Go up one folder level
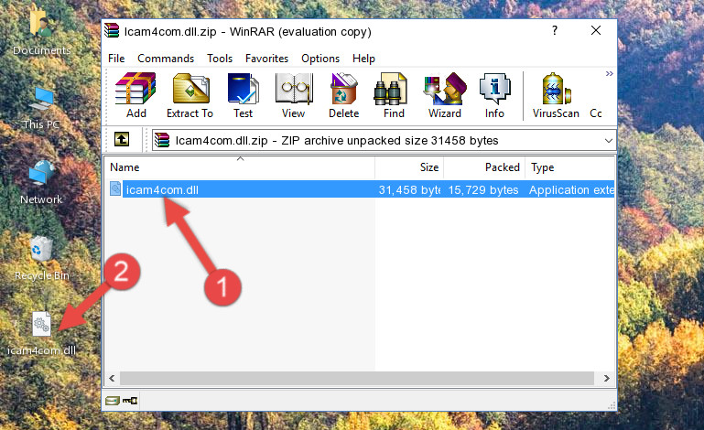Viewport: 704px width, 430px height. click(122, 140)
